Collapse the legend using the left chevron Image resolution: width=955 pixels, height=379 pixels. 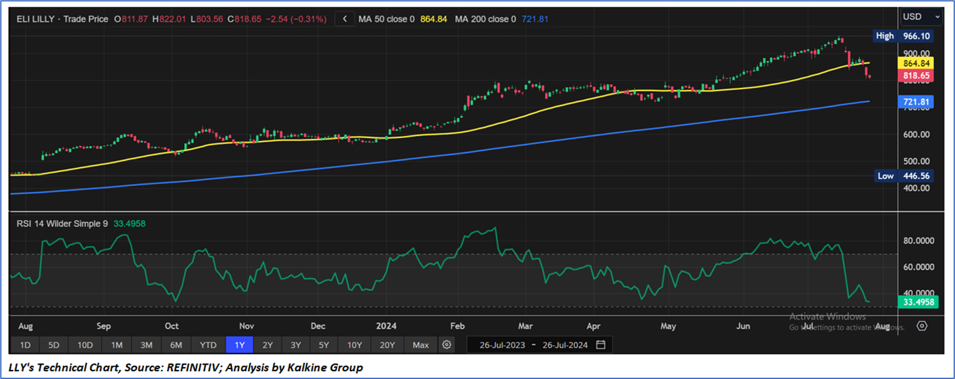click(x=345, y=19)
